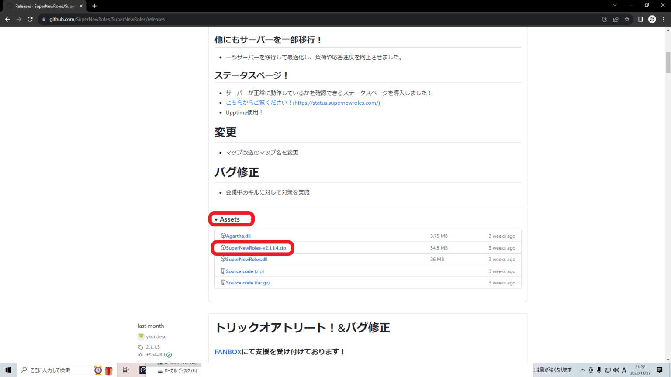Image resolution: width=671 pixels, height=377 pixels.
Task: Open ykundesu's avatar icon
Action: (141, 336)
